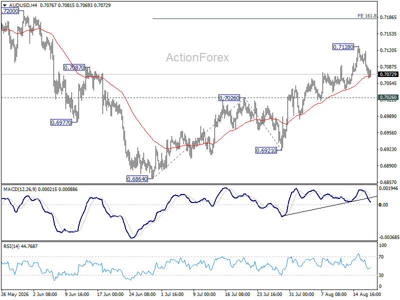Select the 0.69770 price label
This screenshot has width=400, height=300.
coord(61,122)
